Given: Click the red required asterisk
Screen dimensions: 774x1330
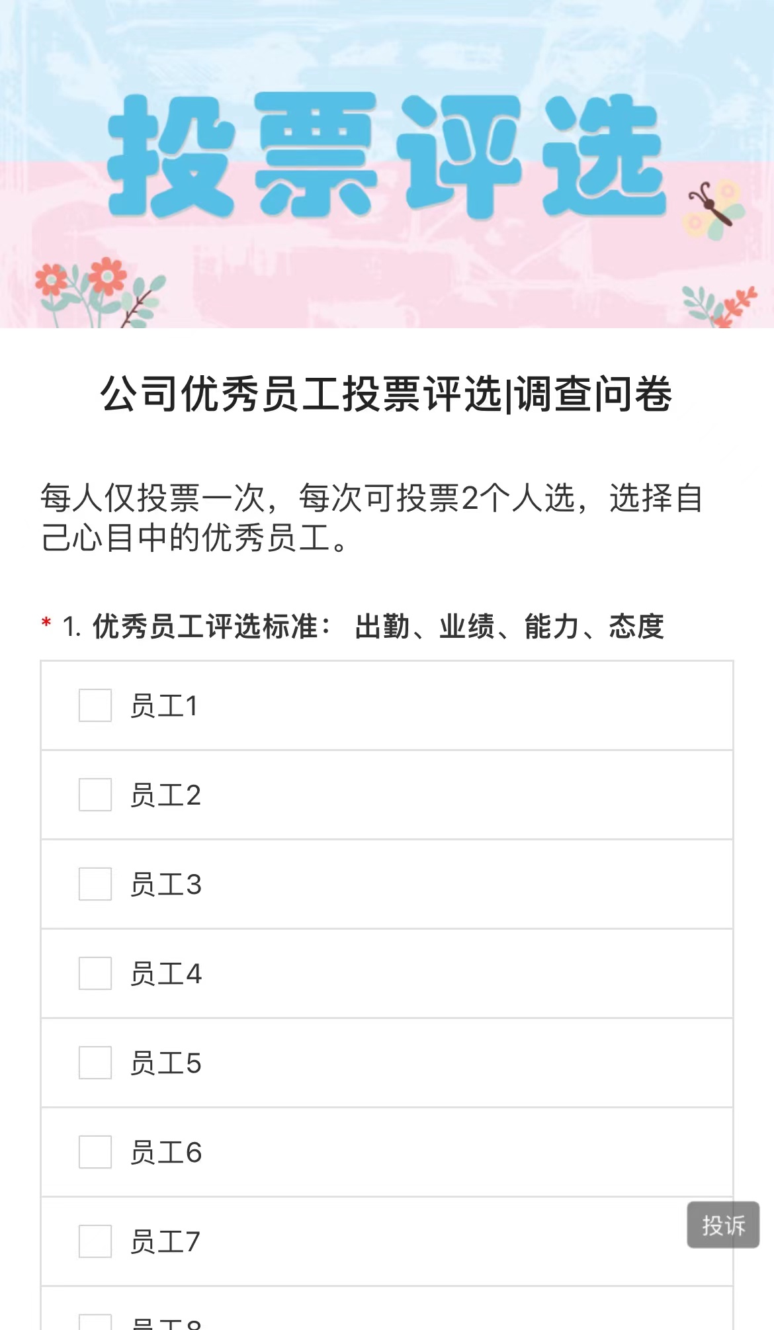Looking at the screenshot, I should (46, 623).
